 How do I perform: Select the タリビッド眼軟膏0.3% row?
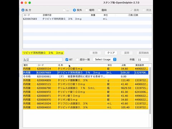tap(86, 80)
